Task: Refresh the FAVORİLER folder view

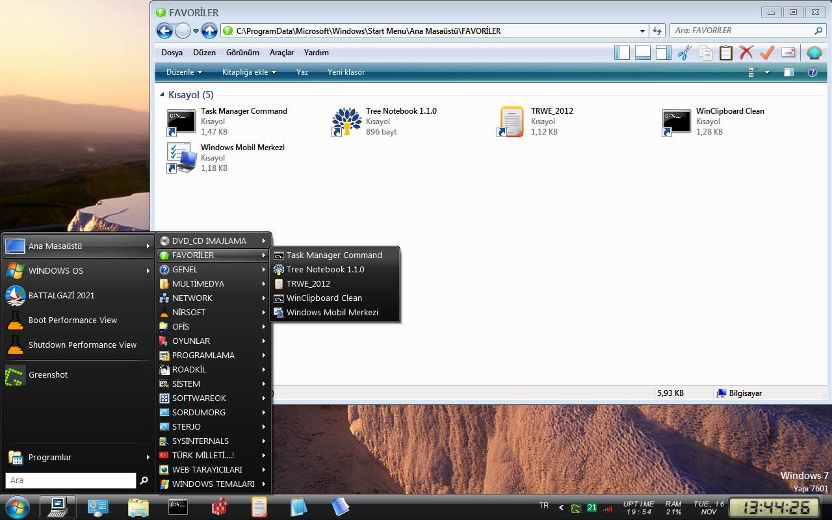Action: pos(657,31)
